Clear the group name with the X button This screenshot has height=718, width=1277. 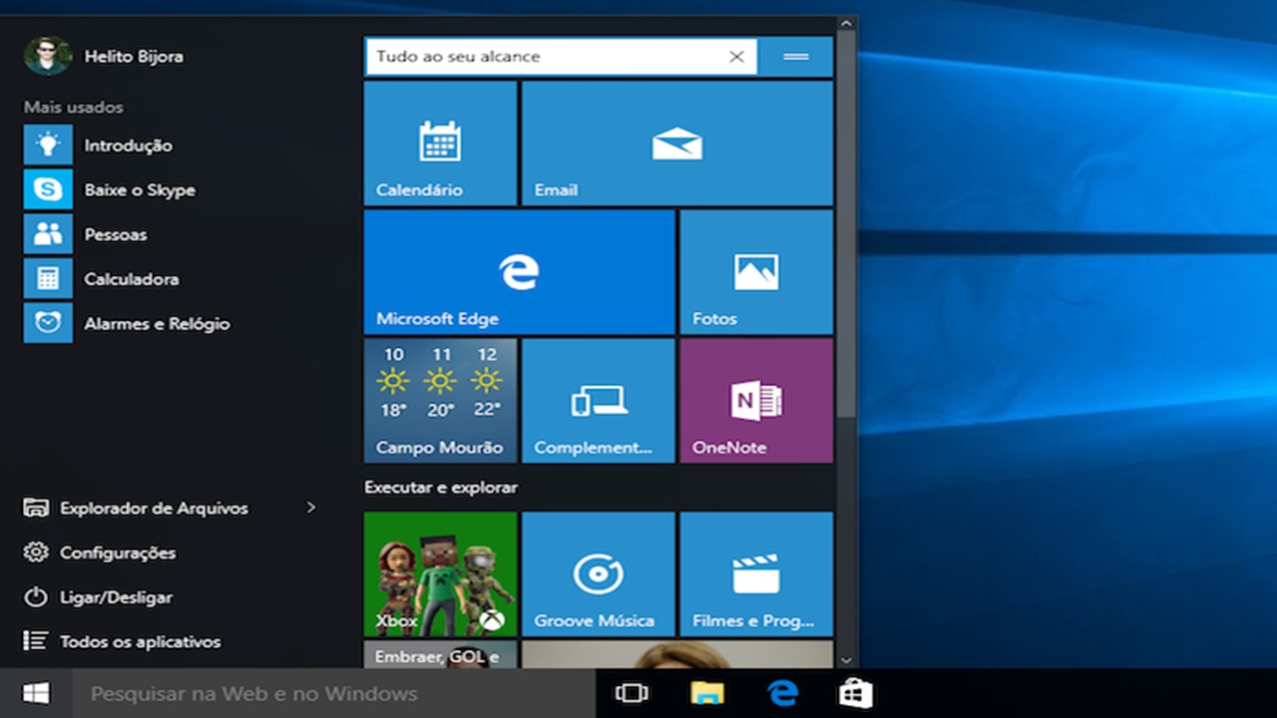(736, 57)
